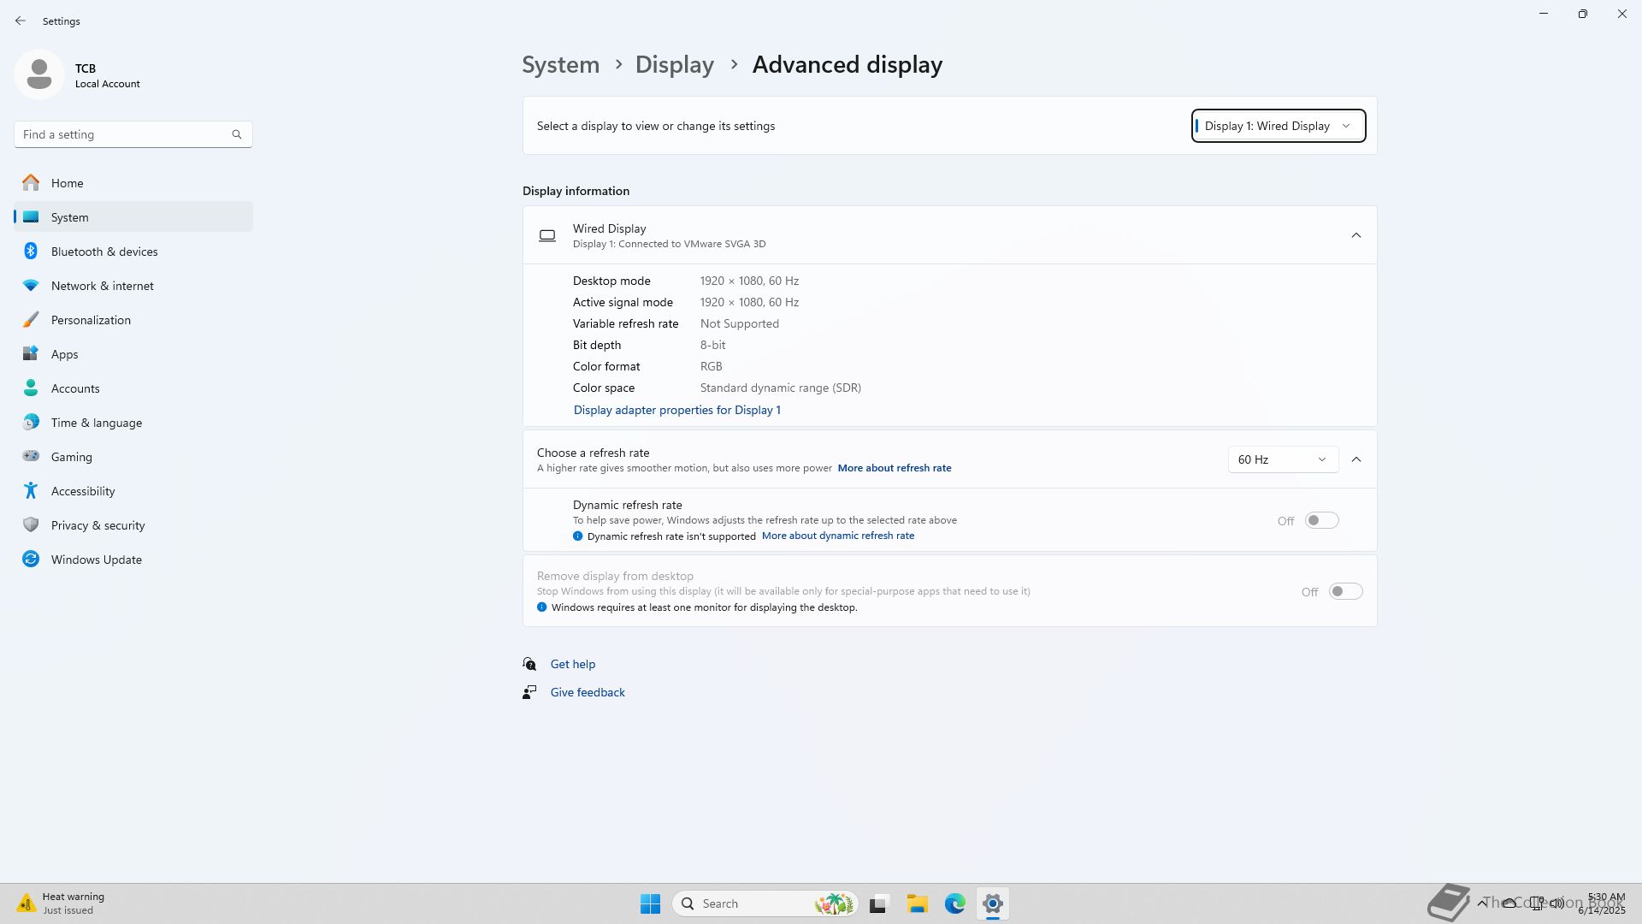
Task: Open Display adapter properties for Display 1
Action: point(676,410)
